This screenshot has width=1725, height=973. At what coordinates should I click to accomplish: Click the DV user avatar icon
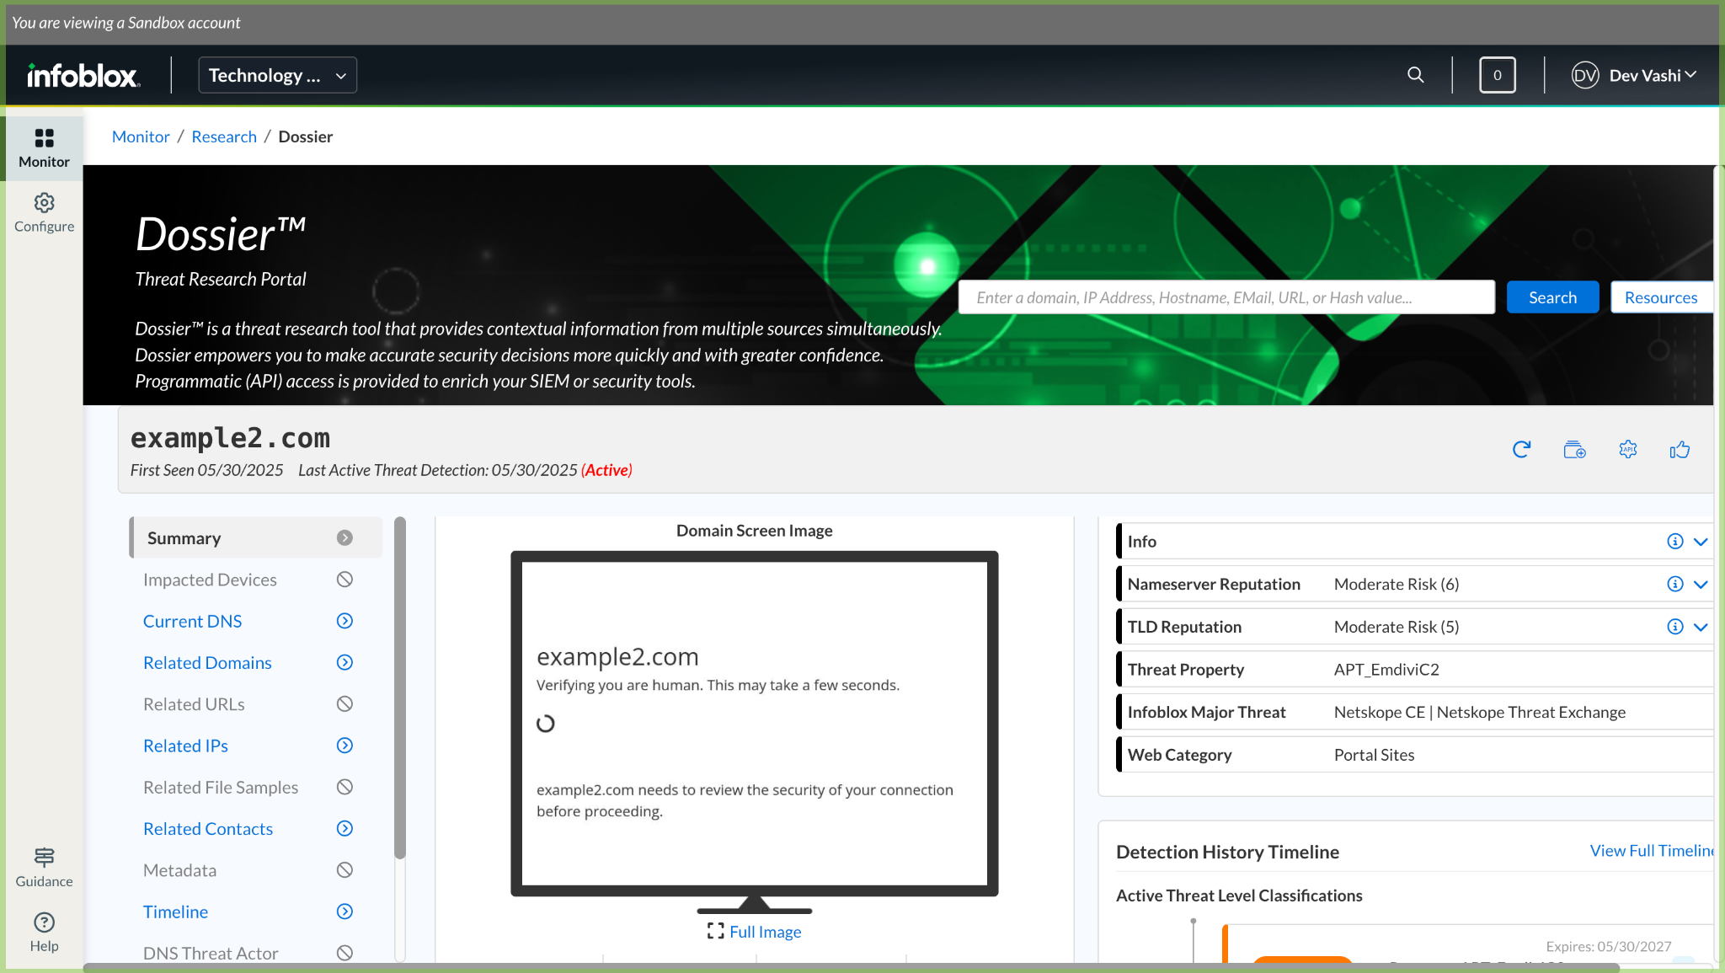pos(1585,75)
